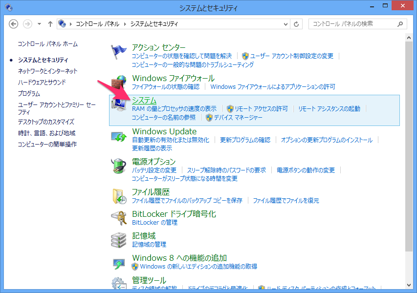Click RAM の量とプロセッサの速度の表示 link
Image resolution: width=417 pixels, height=293 pixels.
pyautogui.click(x=174, y=108)
